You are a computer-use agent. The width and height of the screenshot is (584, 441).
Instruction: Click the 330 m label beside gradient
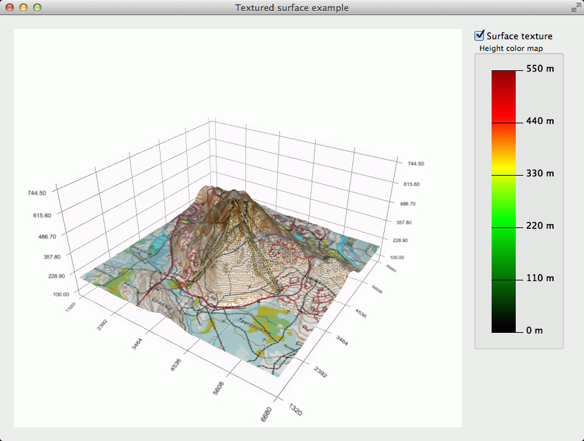[539, 173]
